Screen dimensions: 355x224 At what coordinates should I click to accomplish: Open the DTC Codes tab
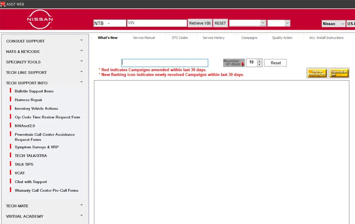tap(180, 38)
